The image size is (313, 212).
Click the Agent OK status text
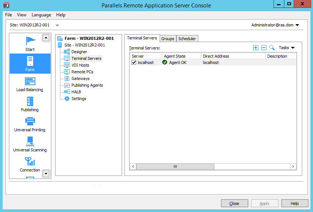[x=178, y=62]
